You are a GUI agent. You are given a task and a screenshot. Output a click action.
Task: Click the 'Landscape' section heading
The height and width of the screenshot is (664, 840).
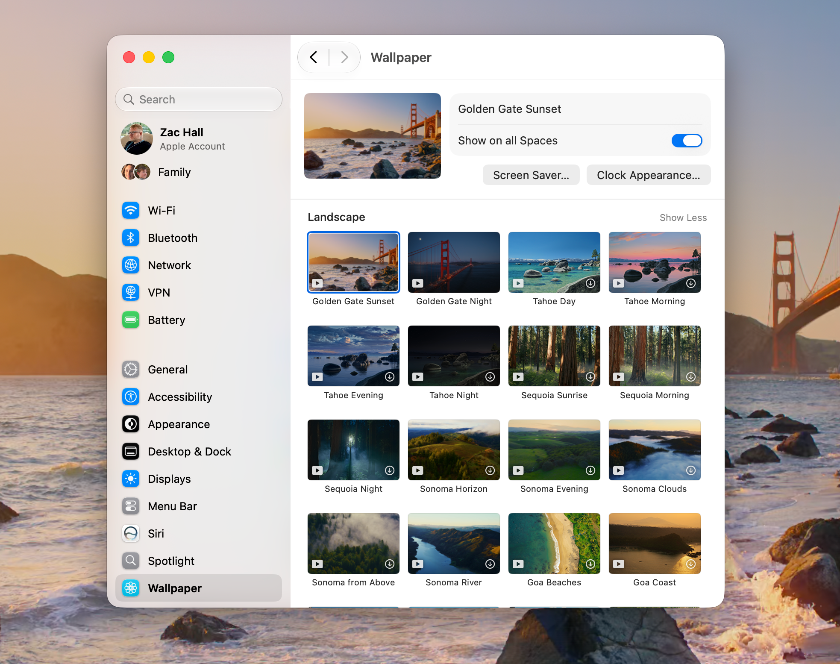coord(336,217)
